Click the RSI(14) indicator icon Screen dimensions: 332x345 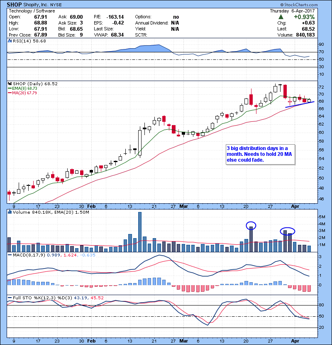tap(10, 41)
